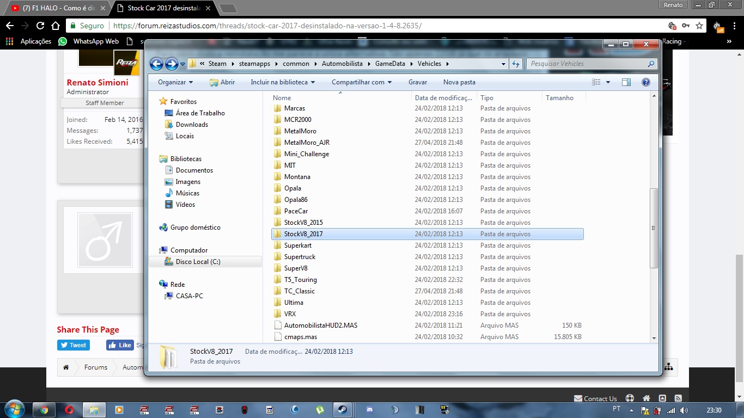Create a Nova pasta
Image resolution: width=744 pixels, height=418 pixels.
[x=459, y=82]
